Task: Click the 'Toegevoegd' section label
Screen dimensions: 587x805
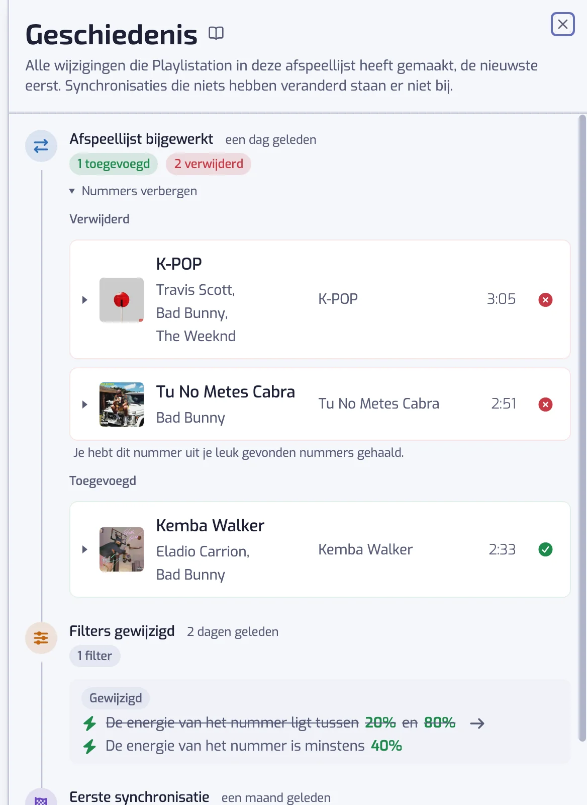Action: point(103,481)
